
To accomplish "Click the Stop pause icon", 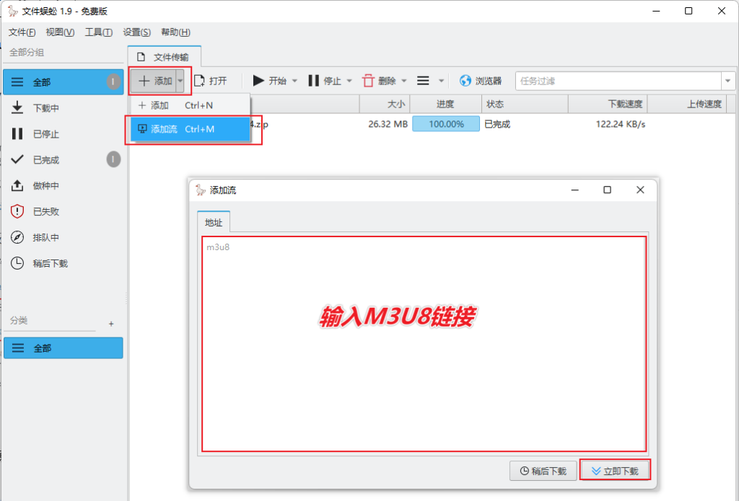I will pyautogui.click(x=313, y=81).
